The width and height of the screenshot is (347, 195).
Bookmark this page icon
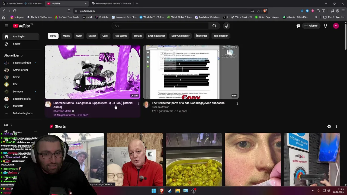point(69,11)
